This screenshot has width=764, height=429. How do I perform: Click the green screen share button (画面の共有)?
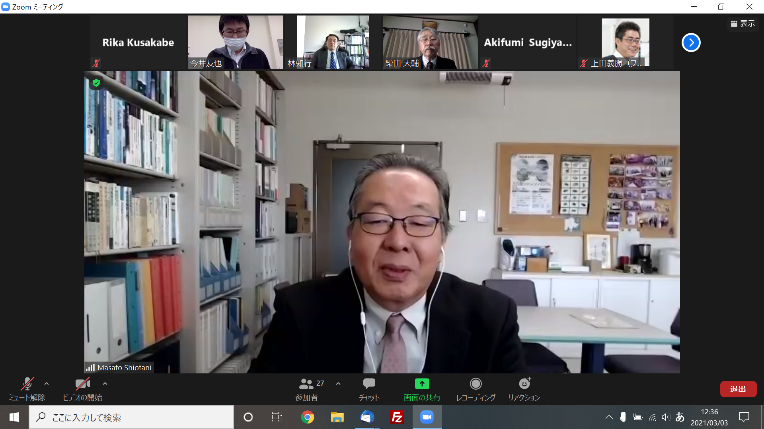coord(422,389)
